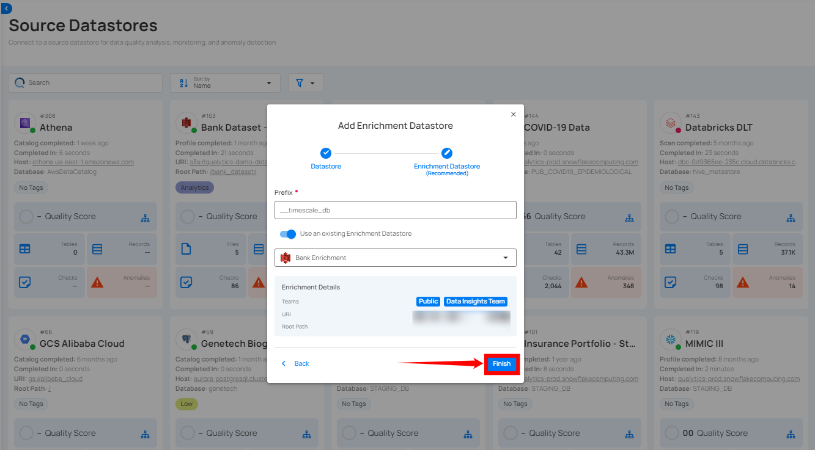Click Bank Dataset Files icon
This screenshot has height=450, width=815.
coord(186,249)
